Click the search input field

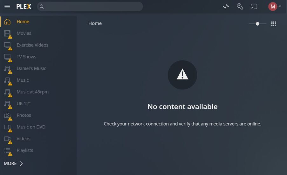[90, 7]
